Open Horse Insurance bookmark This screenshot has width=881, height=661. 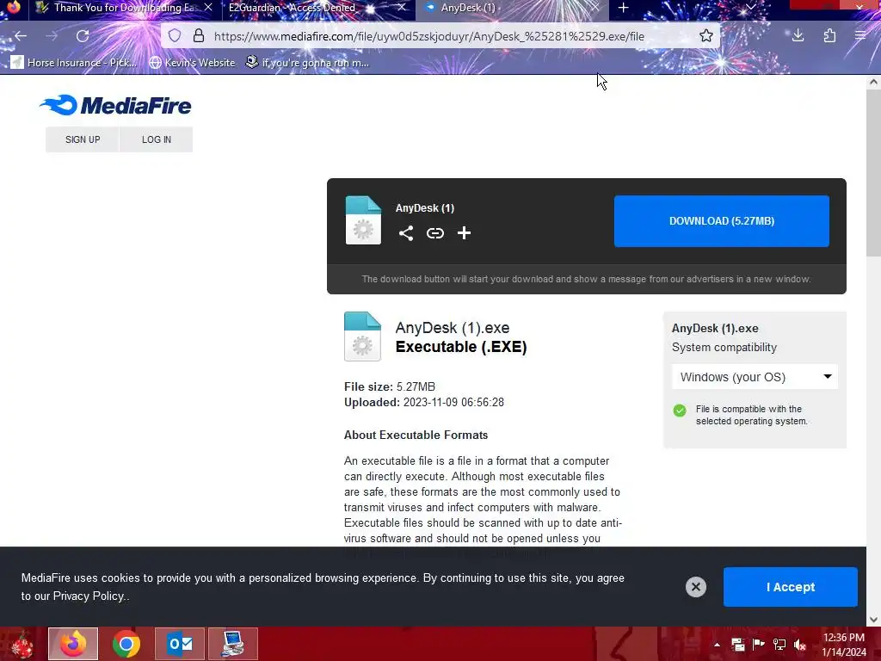point(74,62)
